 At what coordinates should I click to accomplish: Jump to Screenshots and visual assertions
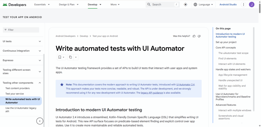(231, 117)
